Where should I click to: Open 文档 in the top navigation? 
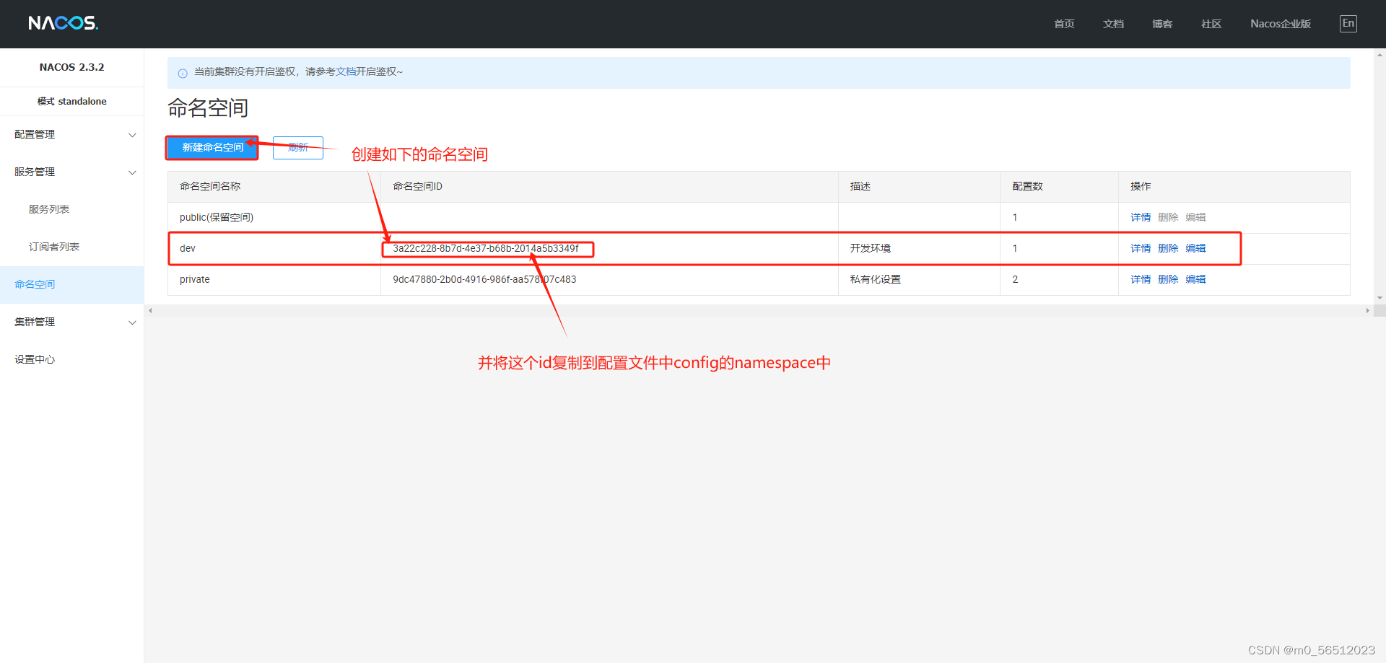coord(1113,24)
